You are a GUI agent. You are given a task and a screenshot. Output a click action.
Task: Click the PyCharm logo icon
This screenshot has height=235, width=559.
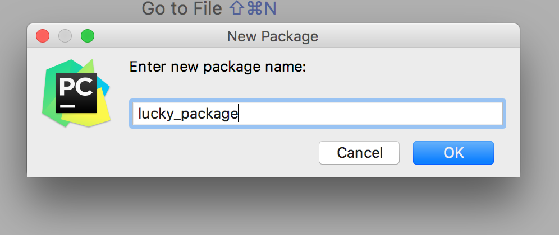pos(76,92)
